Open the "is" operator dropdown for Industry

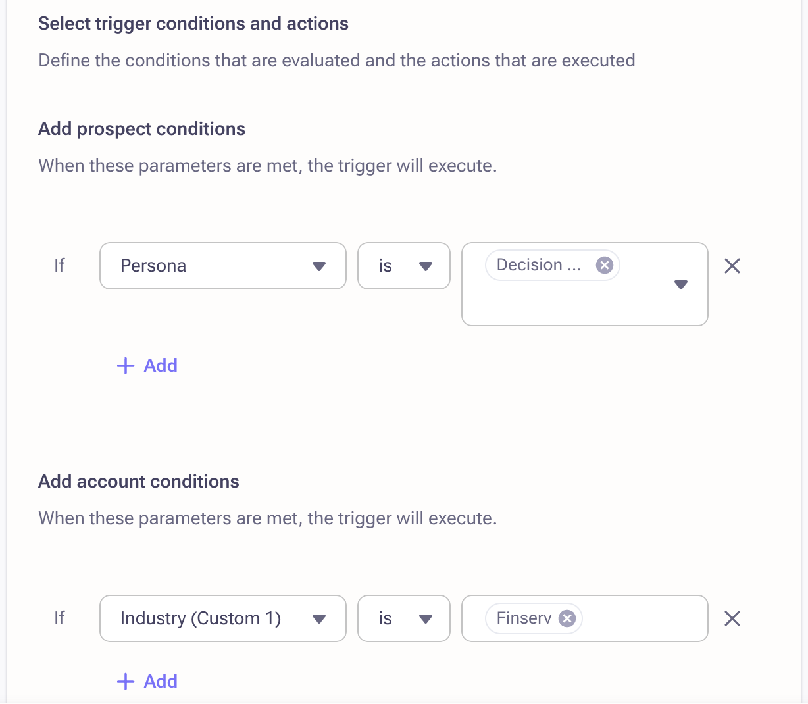click(x=403, y=618)
